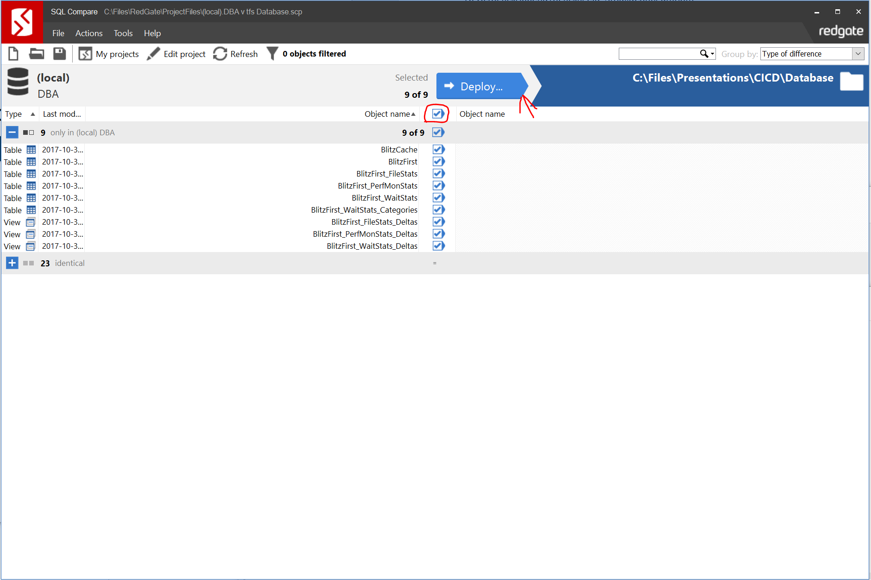Open the File menu
The image size is (871, 580).
[58, 33]
